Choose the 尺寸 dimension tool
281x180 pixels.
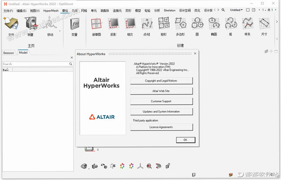[264, 27]
